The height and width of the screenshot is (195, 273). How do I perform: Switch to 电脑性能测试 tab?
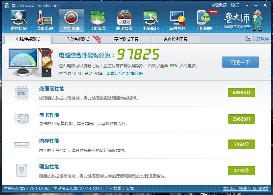(x=28, y=39)
